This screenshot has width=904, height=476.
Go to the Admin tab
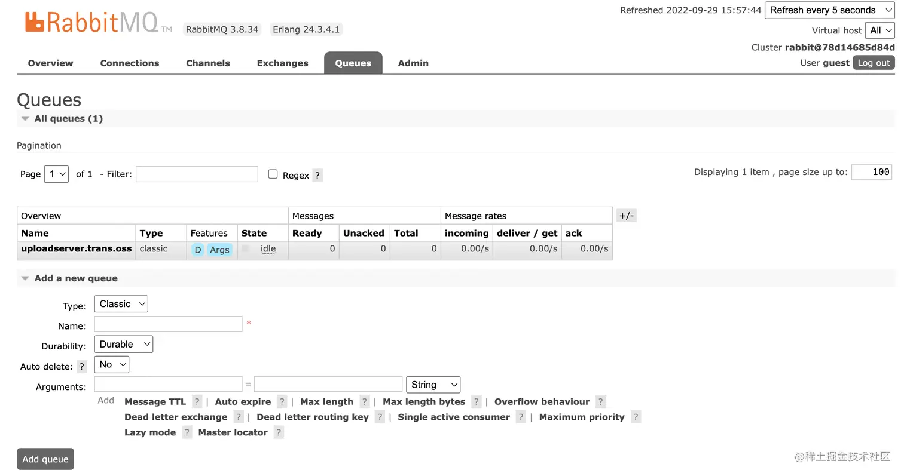pyautogui.click(x=413, y=63)
